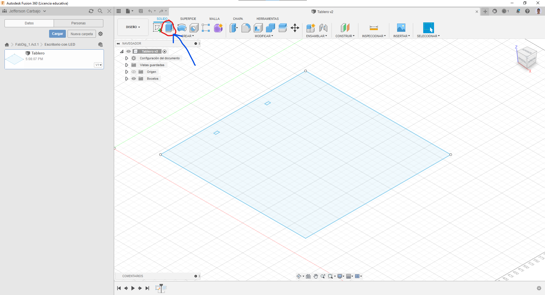Image resolution: width=545 pixels, height=295 pixels.
Task: Collapse the Tablero v2 root node
Action: [x=122, y=51]
